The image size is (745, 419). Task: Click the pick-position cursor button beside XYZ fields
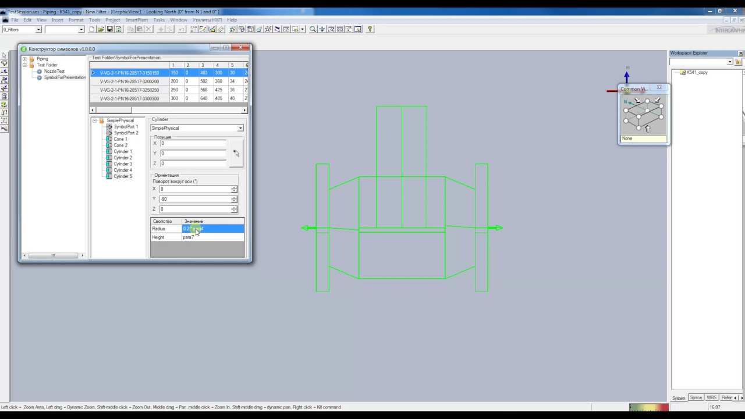click(x=236, y=153)
